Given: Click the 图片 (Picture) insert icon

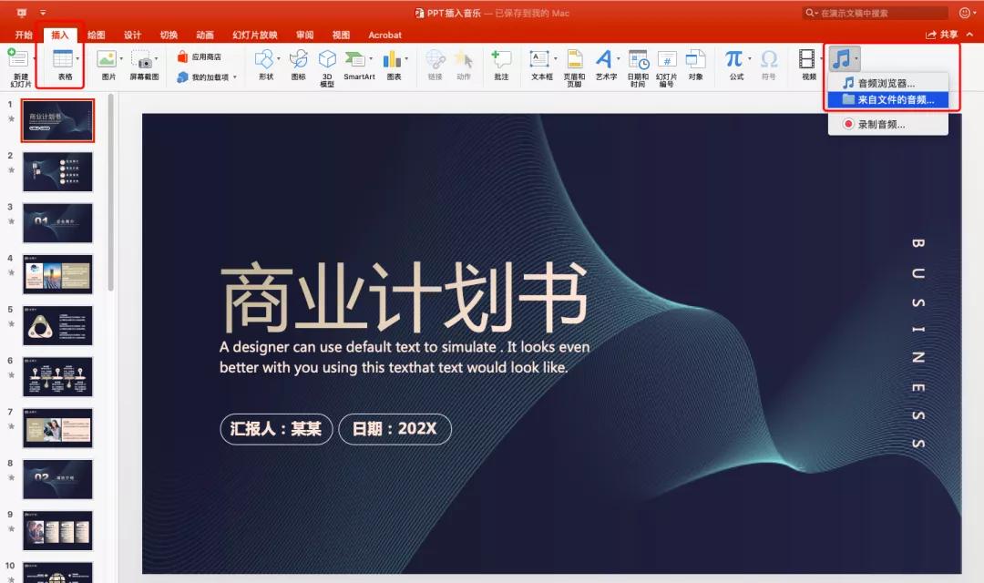Looking at the screenshot, I should [108, 60].
